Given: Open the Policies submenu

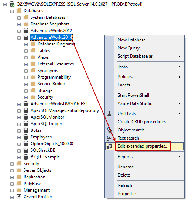Looking at the screenshot, I should (145, 77).
